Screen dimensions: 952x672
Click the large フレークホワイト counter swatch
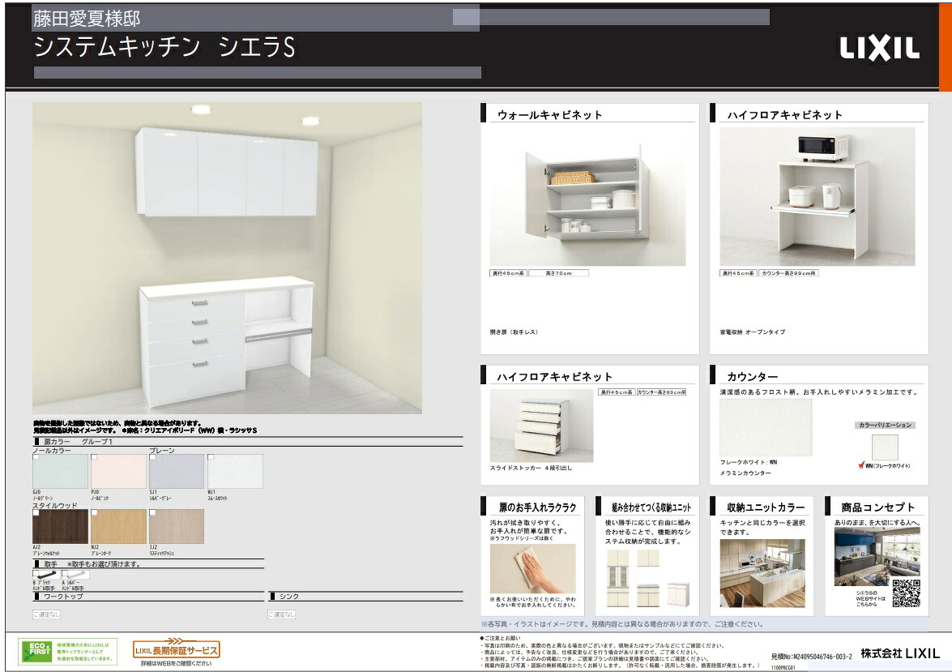tap(766, 428)
